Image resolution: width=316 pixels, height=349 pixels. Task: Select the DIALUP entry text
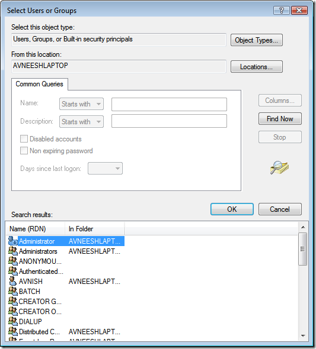(x=30, y=321)
